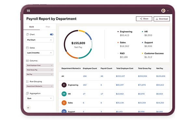Viewport: 195px width, 120px height.
Task: Open the Pie Chart type dropdown
Action: pos(40,40)
